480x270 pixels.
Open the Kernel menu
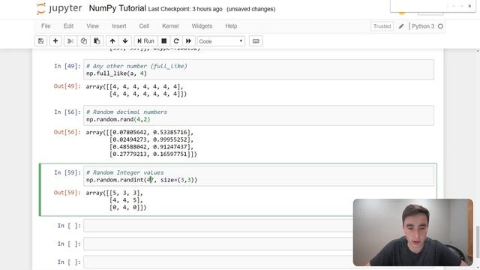[170, 26]
